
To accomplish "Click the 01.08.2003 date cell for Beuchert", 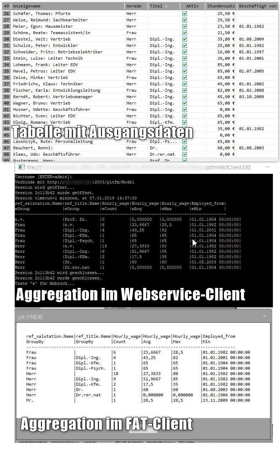I will (x=258, y=148).
